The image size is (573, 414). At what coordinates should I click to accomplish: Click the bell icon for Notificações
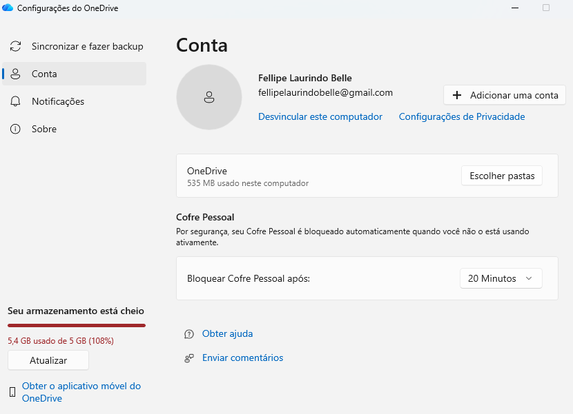click(15, 101)
